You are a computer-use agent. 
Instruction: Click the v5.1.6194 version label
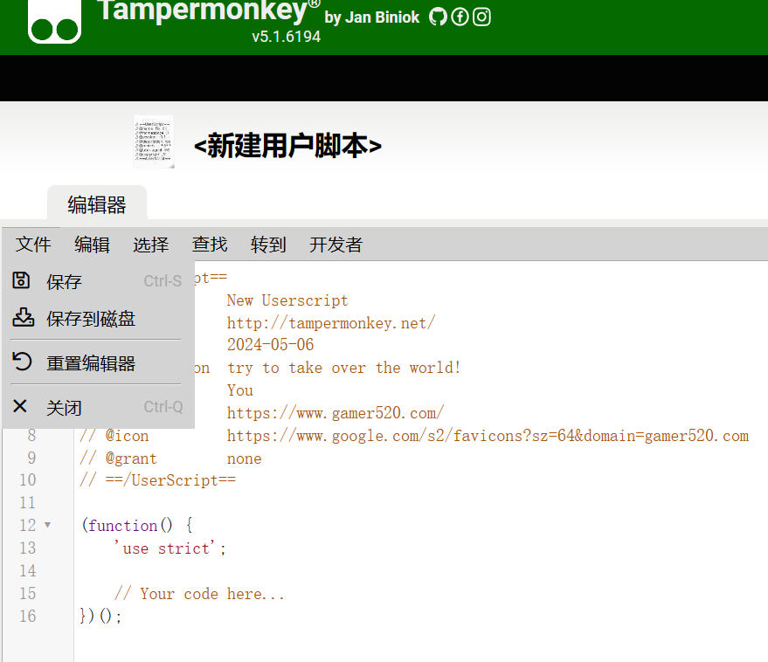[286, 37]
